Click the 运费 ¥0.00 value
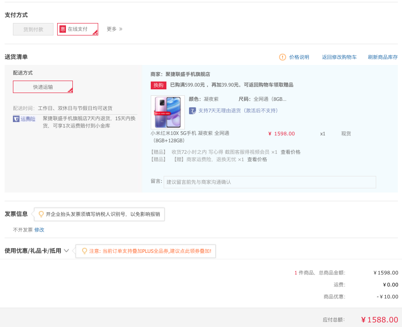 [x=390, y=285]
